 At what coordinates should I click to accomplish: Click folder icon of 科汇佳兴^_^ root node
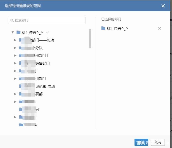click(18, 32)
